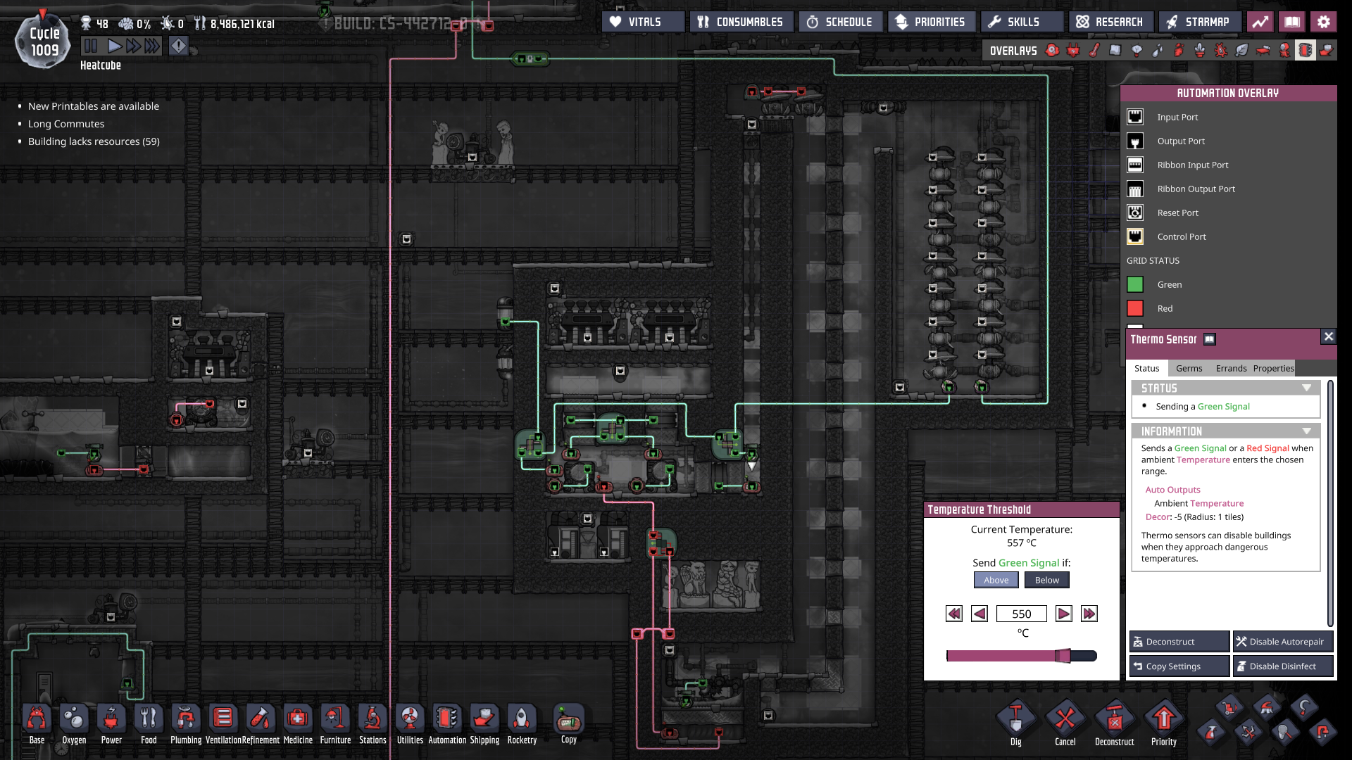Click Disable Autorepair button
Screen dimensions: 1352x760
1282,641
